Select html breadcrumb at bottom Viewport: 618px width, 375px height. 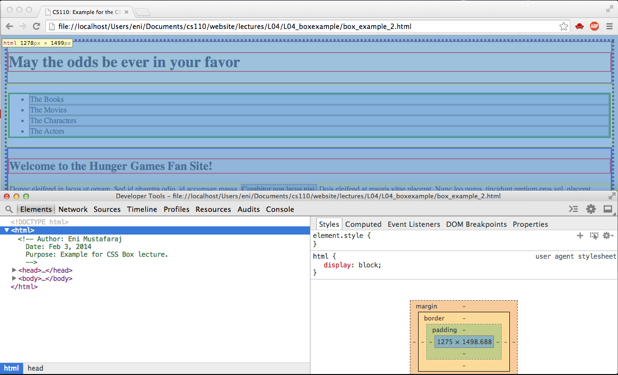[12, 368]
